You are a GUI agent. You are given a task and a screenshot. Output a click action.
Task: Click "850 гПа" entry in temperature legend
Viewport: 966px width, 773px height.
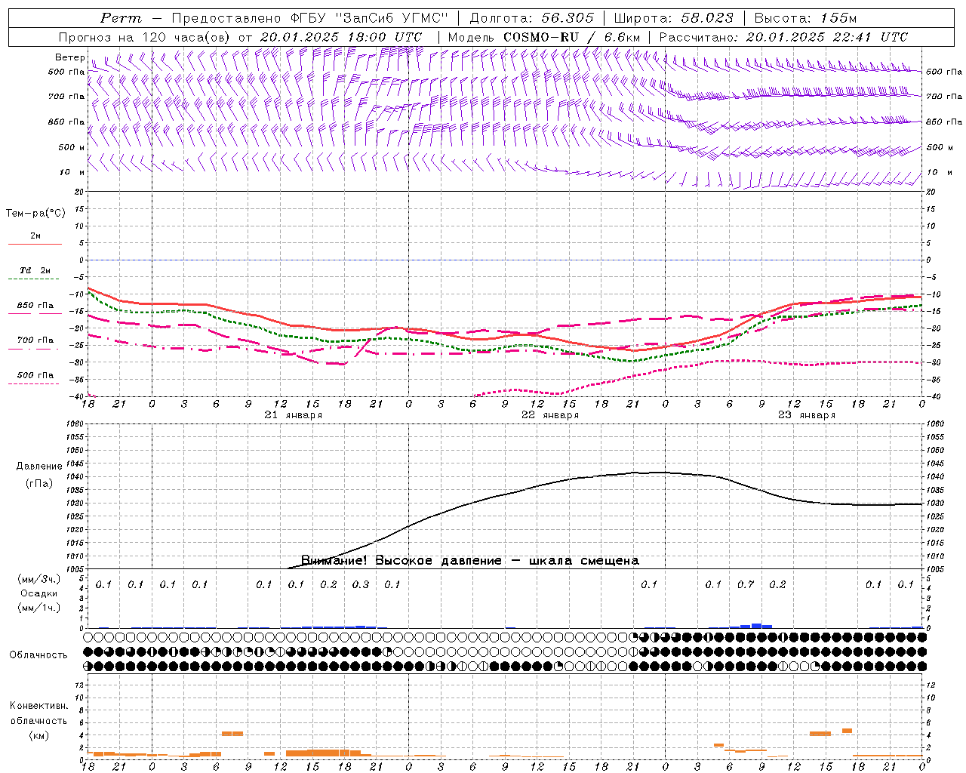tap(35, 306)
